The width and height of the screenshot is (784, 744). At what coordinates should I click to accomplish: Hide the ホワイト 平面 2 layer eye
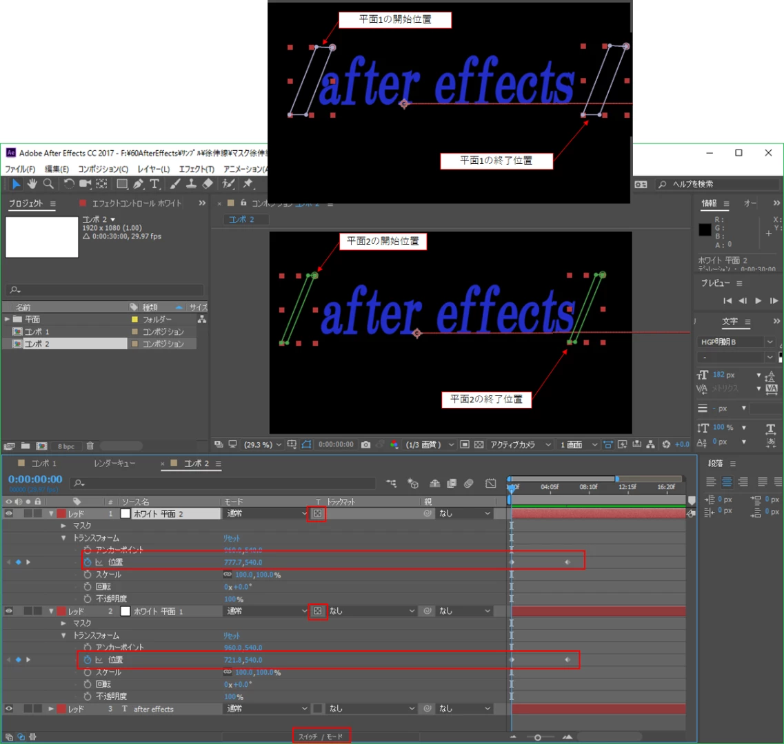tap(9, 513)
